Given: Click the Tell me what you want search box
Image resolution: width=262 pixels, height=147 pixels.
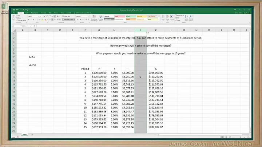Looking at the screenshot, I should point(83,13).
